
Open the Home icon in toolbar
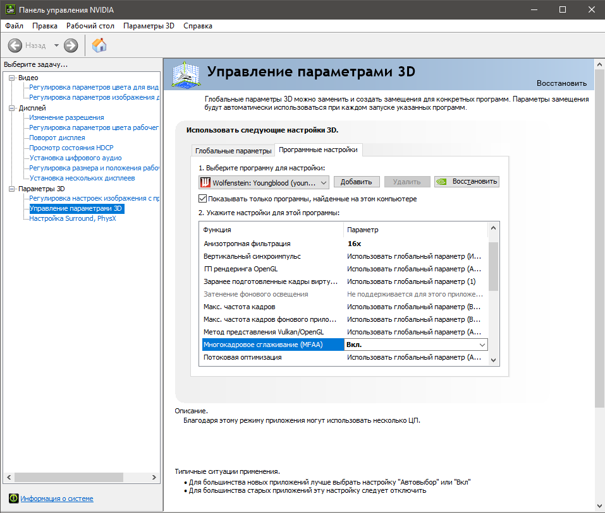tap(99, 45)
